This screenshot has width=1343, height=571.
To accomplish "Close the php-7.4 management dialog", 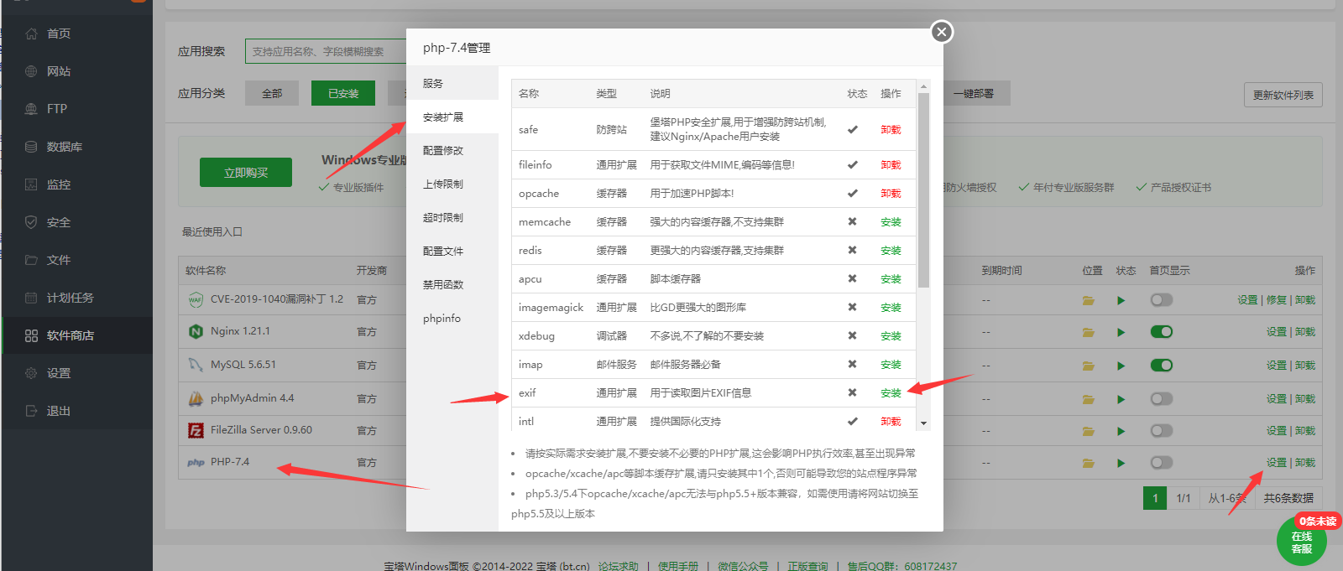I will (x=942, y=32).
